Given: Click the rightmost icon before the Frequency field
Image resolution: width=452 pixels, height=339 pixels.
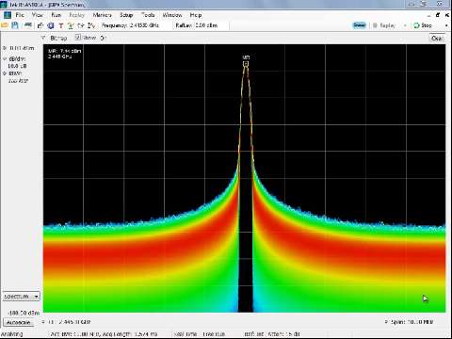Looking at the screenshot, I should 91,25.
